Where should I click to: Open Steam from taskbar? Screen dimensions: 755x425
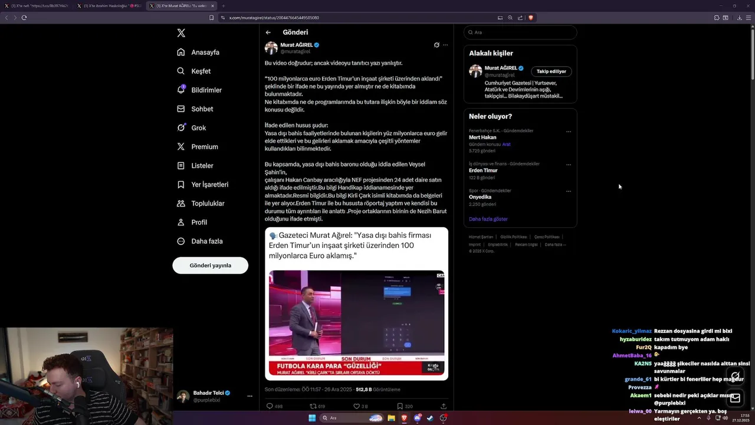(x=430, y=418)
